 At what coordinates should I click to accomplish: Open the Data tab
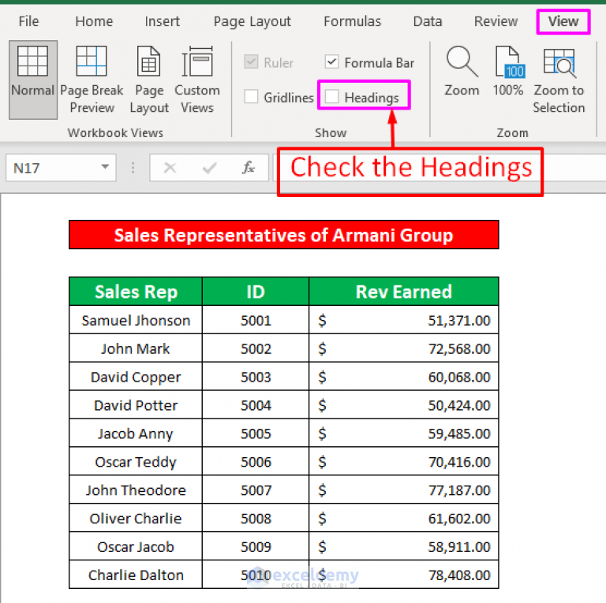pyautogui.click(x=427, y=21)
